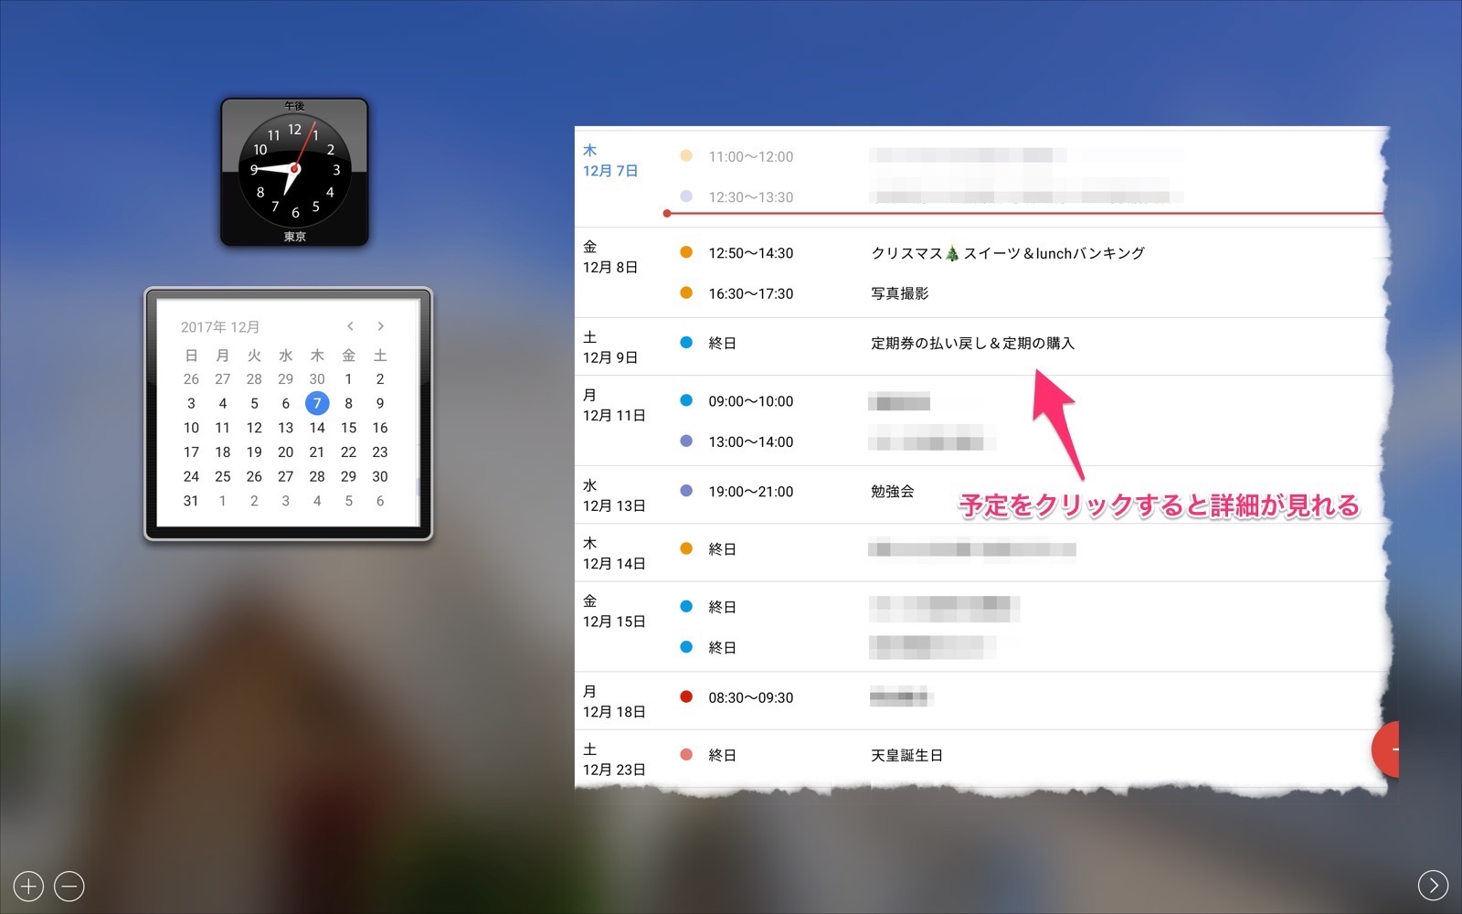Click the 終日 label on 12月 14日
The height and width of the screenshot is (914, 1462).
coord(723,549)
